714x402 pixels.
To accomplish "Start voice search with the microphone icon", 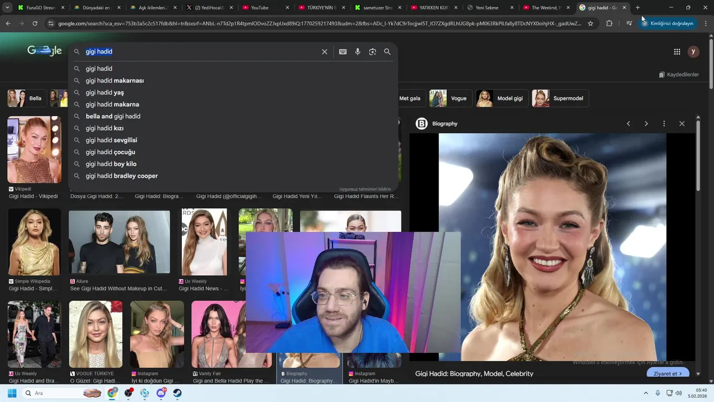I will 358,51.
